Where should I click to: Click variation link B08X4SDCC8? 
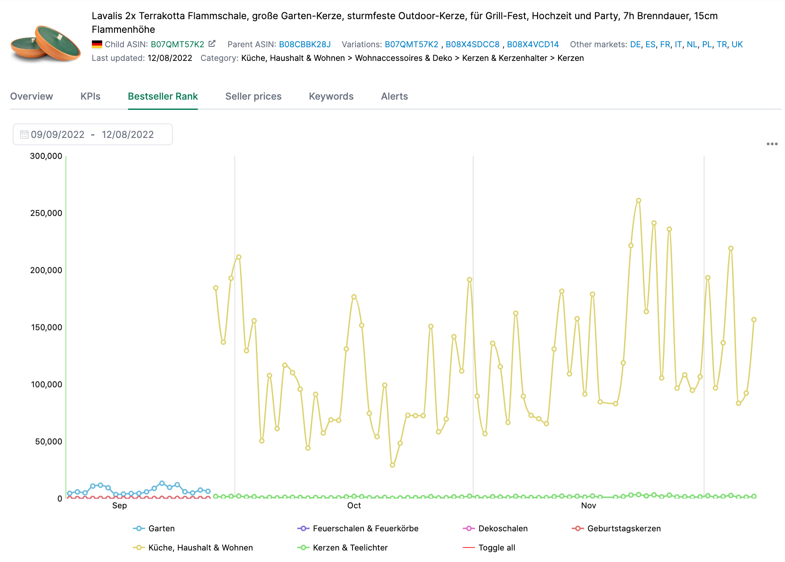[x=473, y=44]
